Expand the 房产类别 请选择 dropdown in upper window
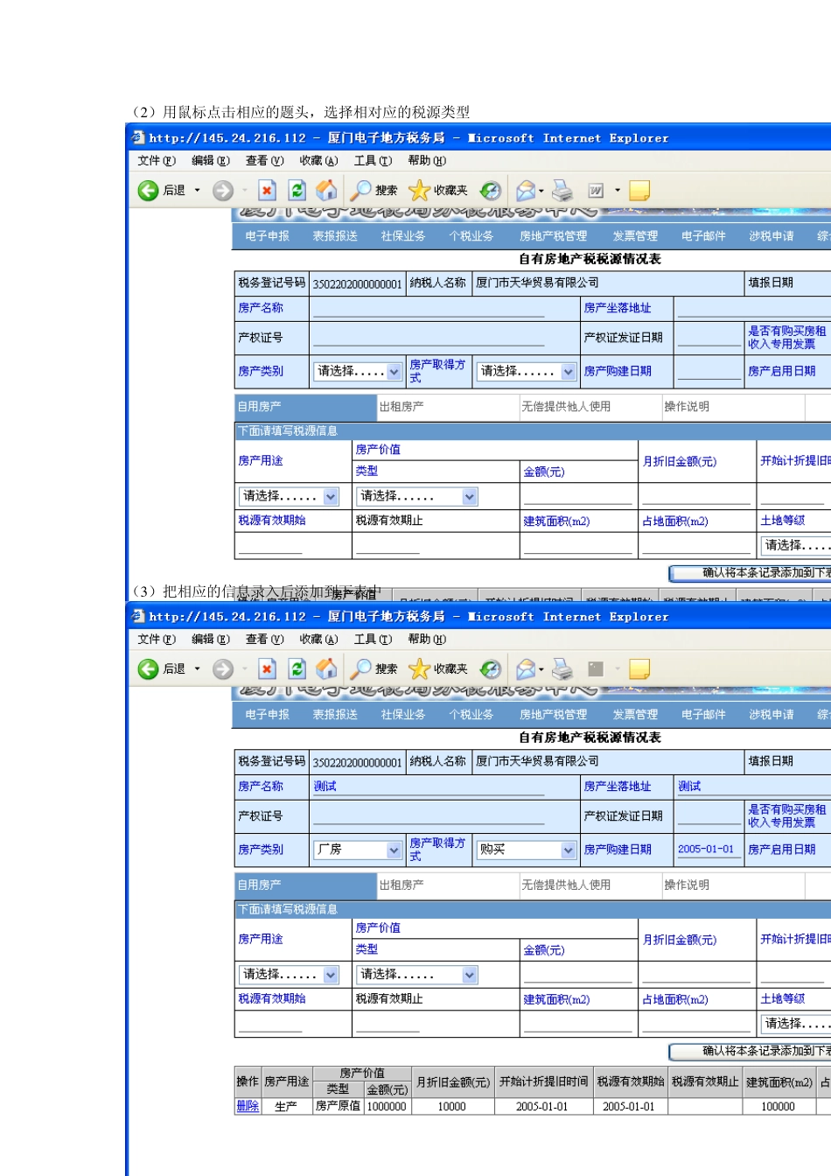831x1176 pixels. click(394, 372)
